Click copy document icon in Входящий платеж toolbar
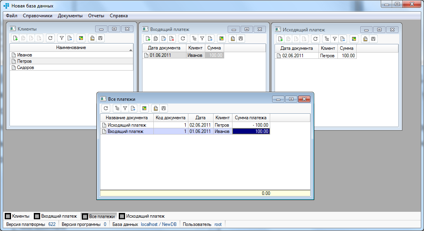 coord(156,38)
